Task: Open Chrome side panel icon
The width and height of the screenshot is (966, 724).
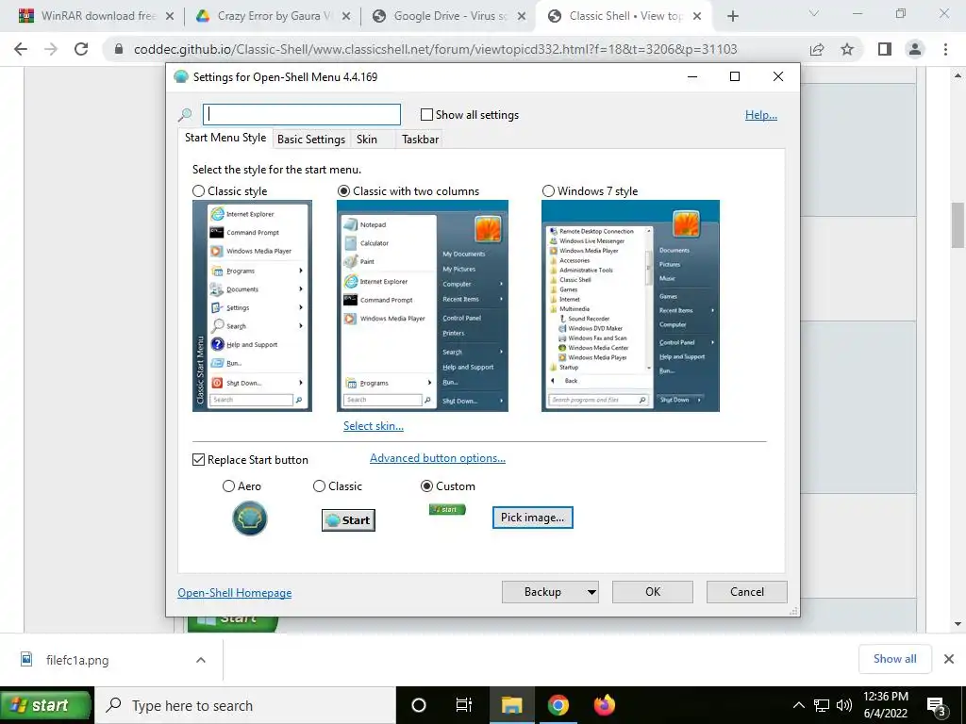Action: 884,49
